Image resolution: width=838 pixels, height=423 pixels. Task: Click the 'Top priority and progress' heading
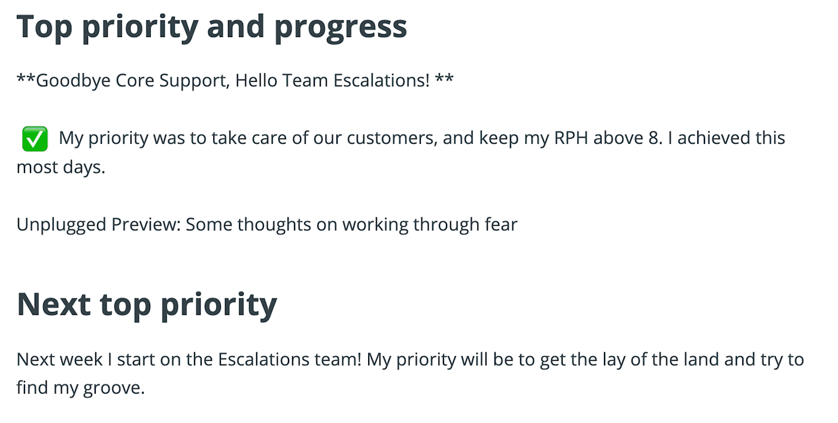point(212,27)
